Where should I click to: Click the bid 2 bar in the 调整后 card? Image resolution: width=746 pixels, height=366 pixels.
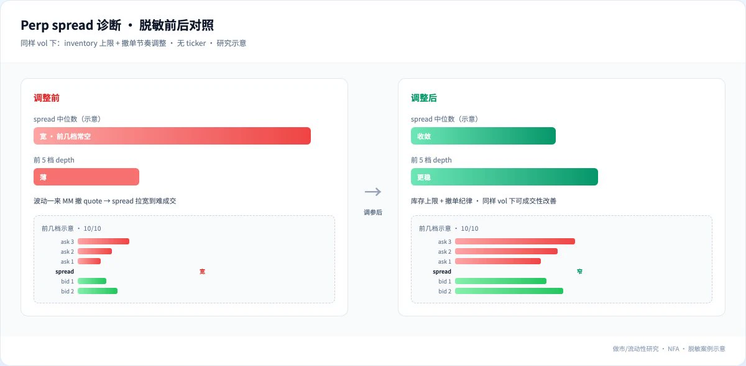509,291
